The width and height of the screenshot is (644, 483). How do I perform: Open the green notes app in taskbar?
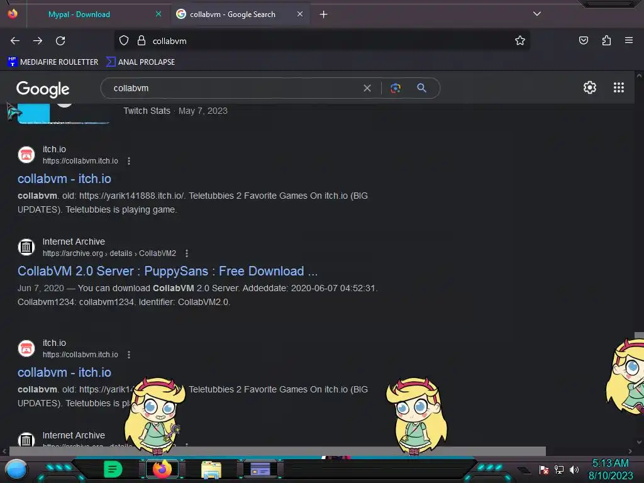click(x=113, y=469)
